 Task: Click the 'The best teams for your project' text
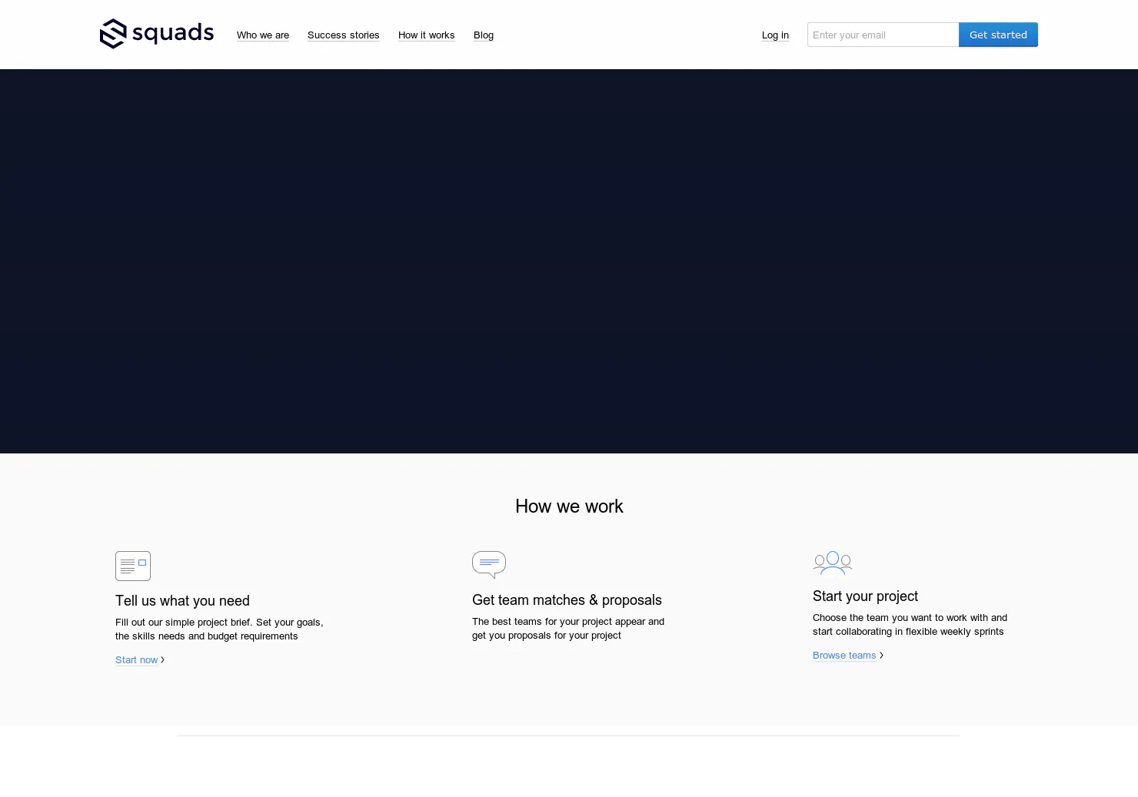[568, 629]
